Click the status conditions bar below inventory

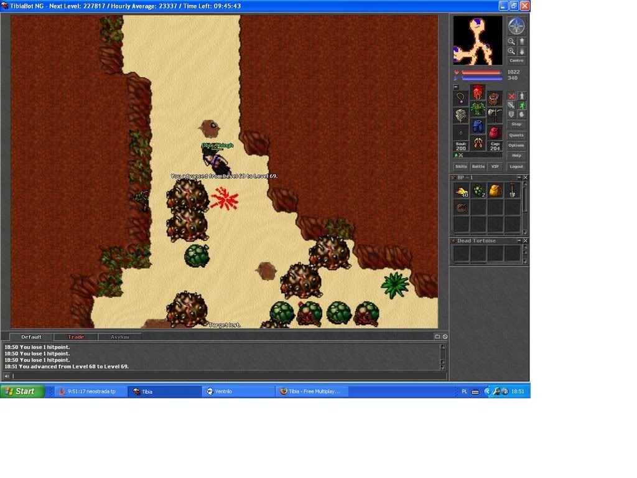478,155
